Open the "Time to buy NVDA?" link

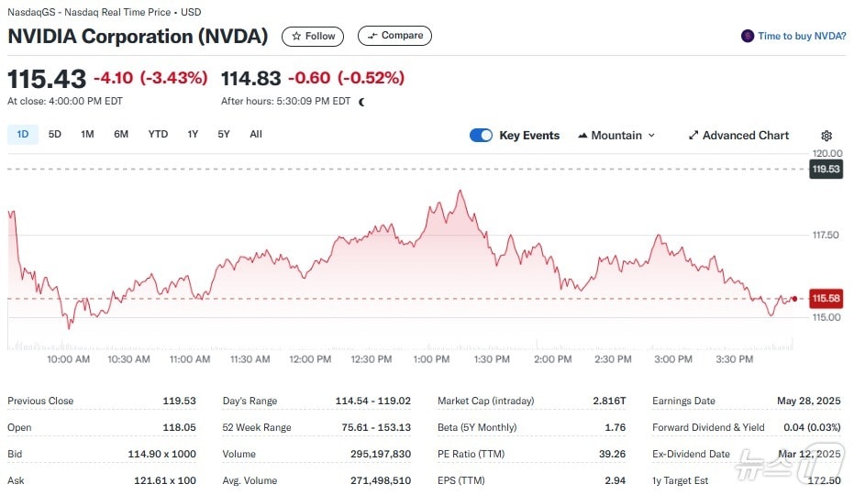802,37
